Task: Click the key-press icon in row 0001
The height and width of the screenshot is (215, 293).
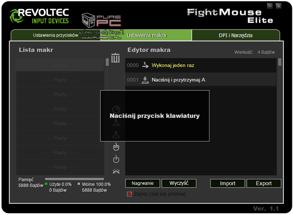Action: click(x=145, y=80)
